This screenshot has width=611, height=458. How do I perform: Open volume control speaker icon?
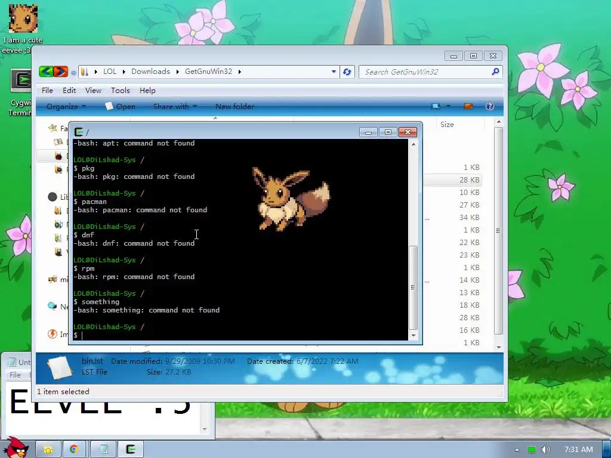(546, 450)
